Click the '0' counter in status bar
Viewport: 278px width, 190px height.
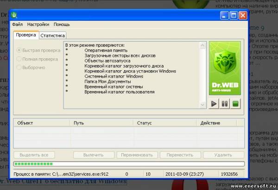[126, 174]
